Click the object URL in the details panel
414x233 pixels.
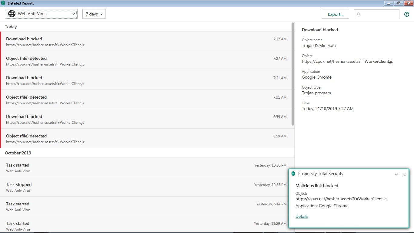coord(347,61)
